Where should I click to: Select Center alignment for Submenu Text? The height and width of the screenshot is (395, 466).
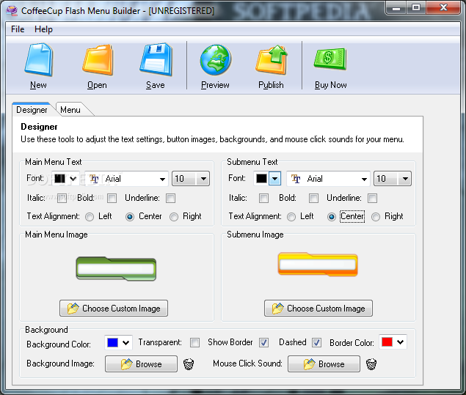pos(332,217)
